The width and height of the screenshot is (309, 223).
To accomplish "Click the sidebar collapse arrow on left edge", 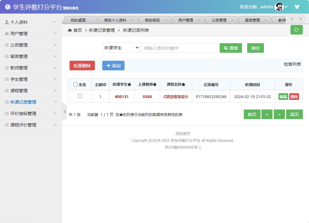I will pos(64,112).
